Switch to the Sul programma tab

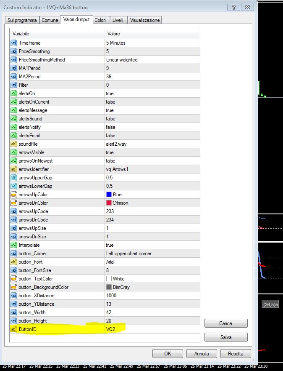(x=22, y=20)
